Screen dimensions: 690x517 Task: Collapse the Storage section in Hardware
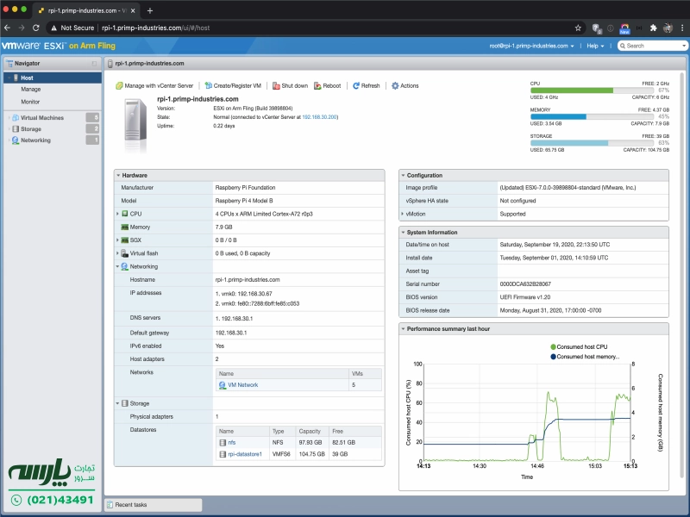[117, 403]
